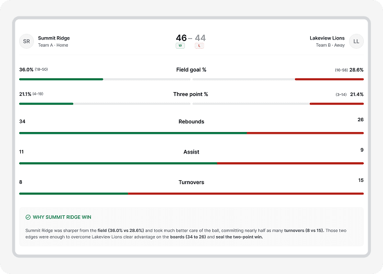Click the checkmark icon beside Why Summit Ridge Win
The image size is (383, 274).
tap(28, 217)
